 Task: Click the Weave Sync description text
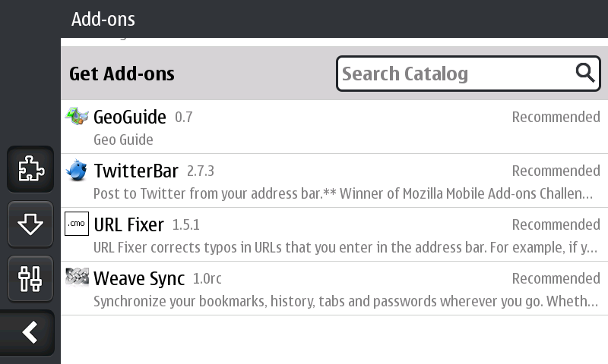pyautogui.click(x=342, y=301)
